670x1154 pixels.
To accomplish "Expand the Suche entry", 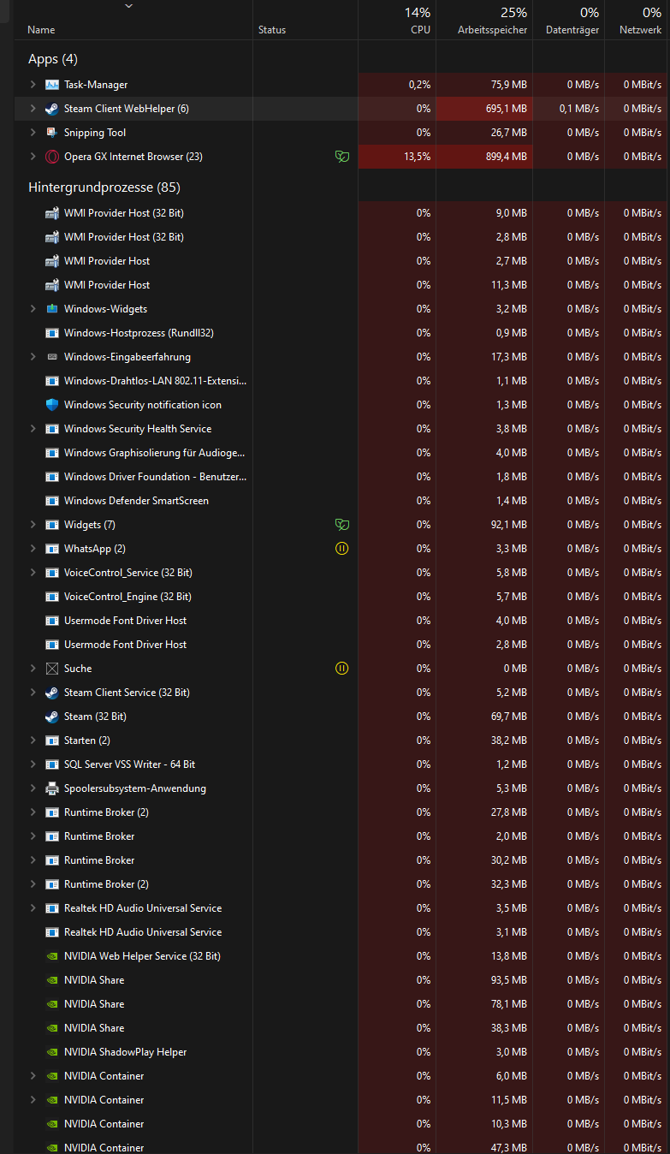I will coord(33,669).
